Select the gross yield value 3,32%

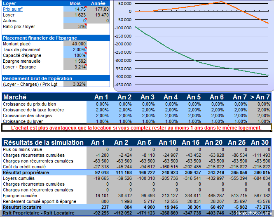75,84
